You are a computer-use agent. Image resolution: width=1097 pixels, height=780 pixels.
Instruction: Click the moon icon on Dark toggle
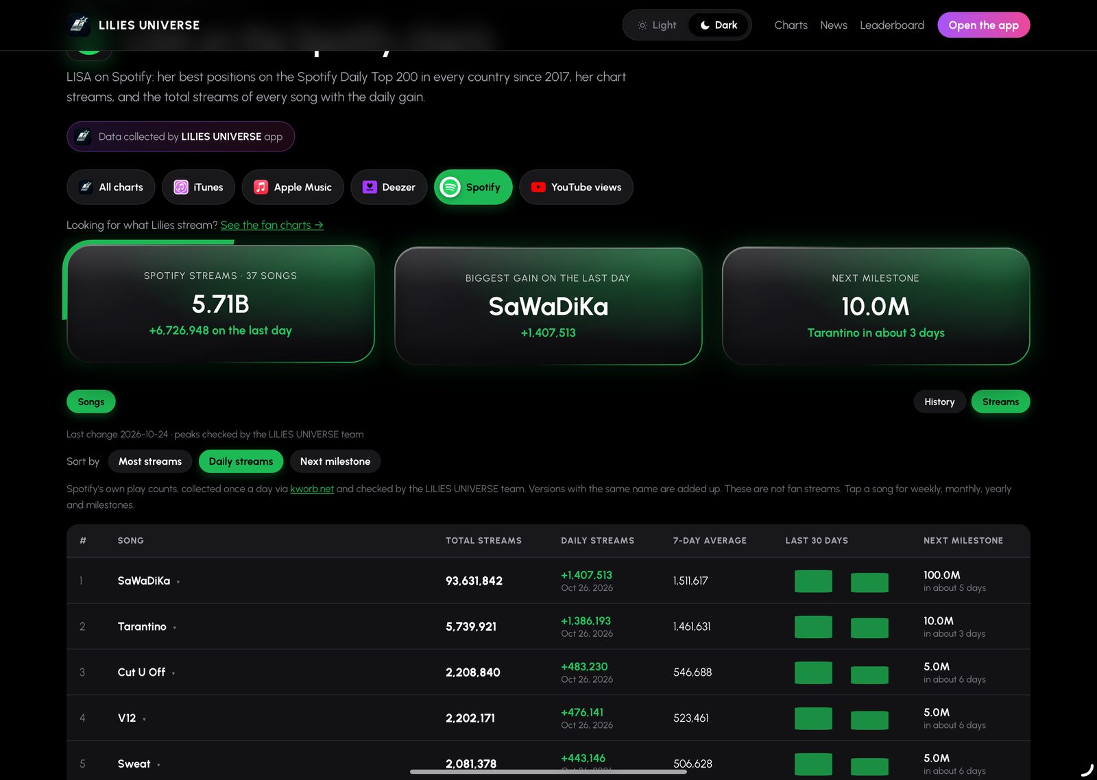point(704,25)
